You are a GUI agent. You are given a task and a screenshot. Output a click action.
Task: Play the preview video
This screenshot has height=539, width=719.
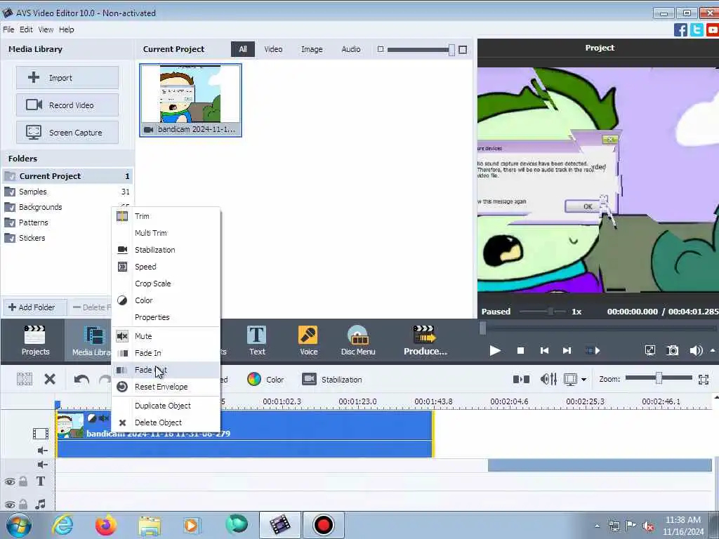495,351
